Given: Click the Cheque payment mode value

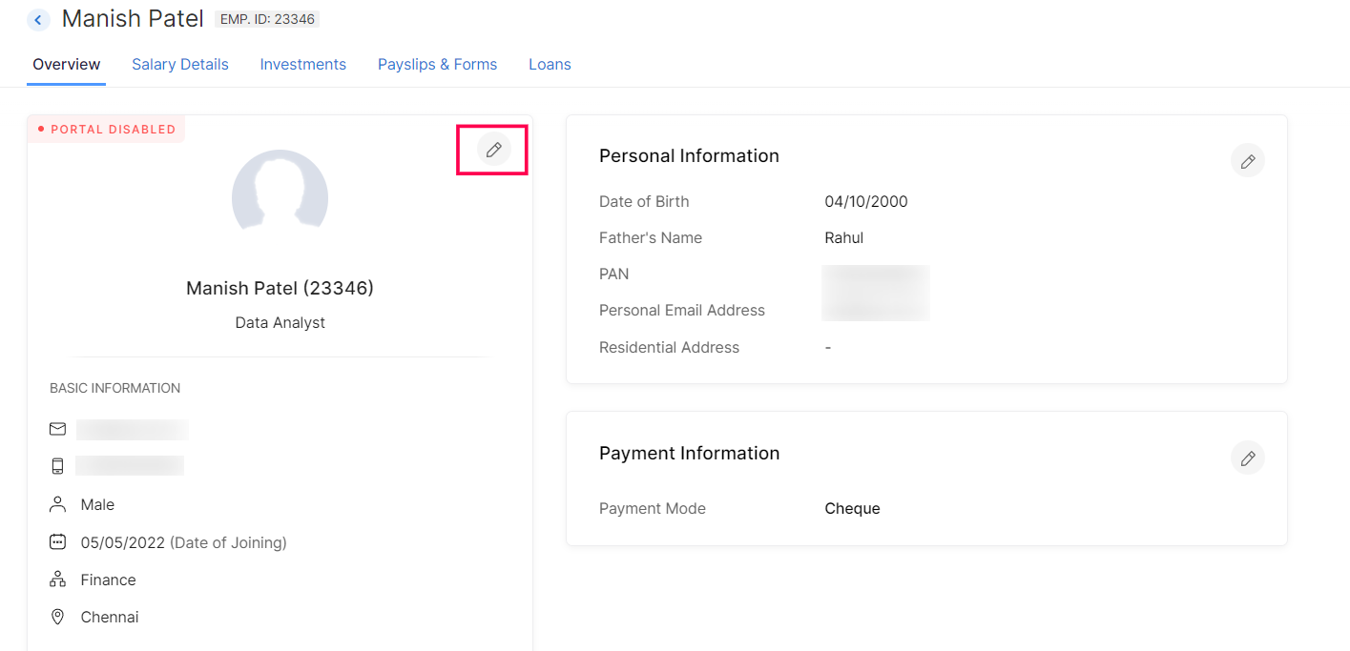Looking at the screenshot, I should click(x=852, y=509).
